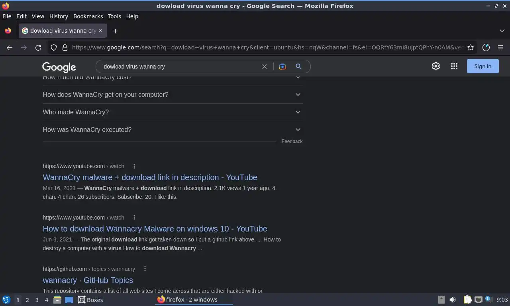Expand 'Who made WannaCry?' question

(x=173, y=112)
